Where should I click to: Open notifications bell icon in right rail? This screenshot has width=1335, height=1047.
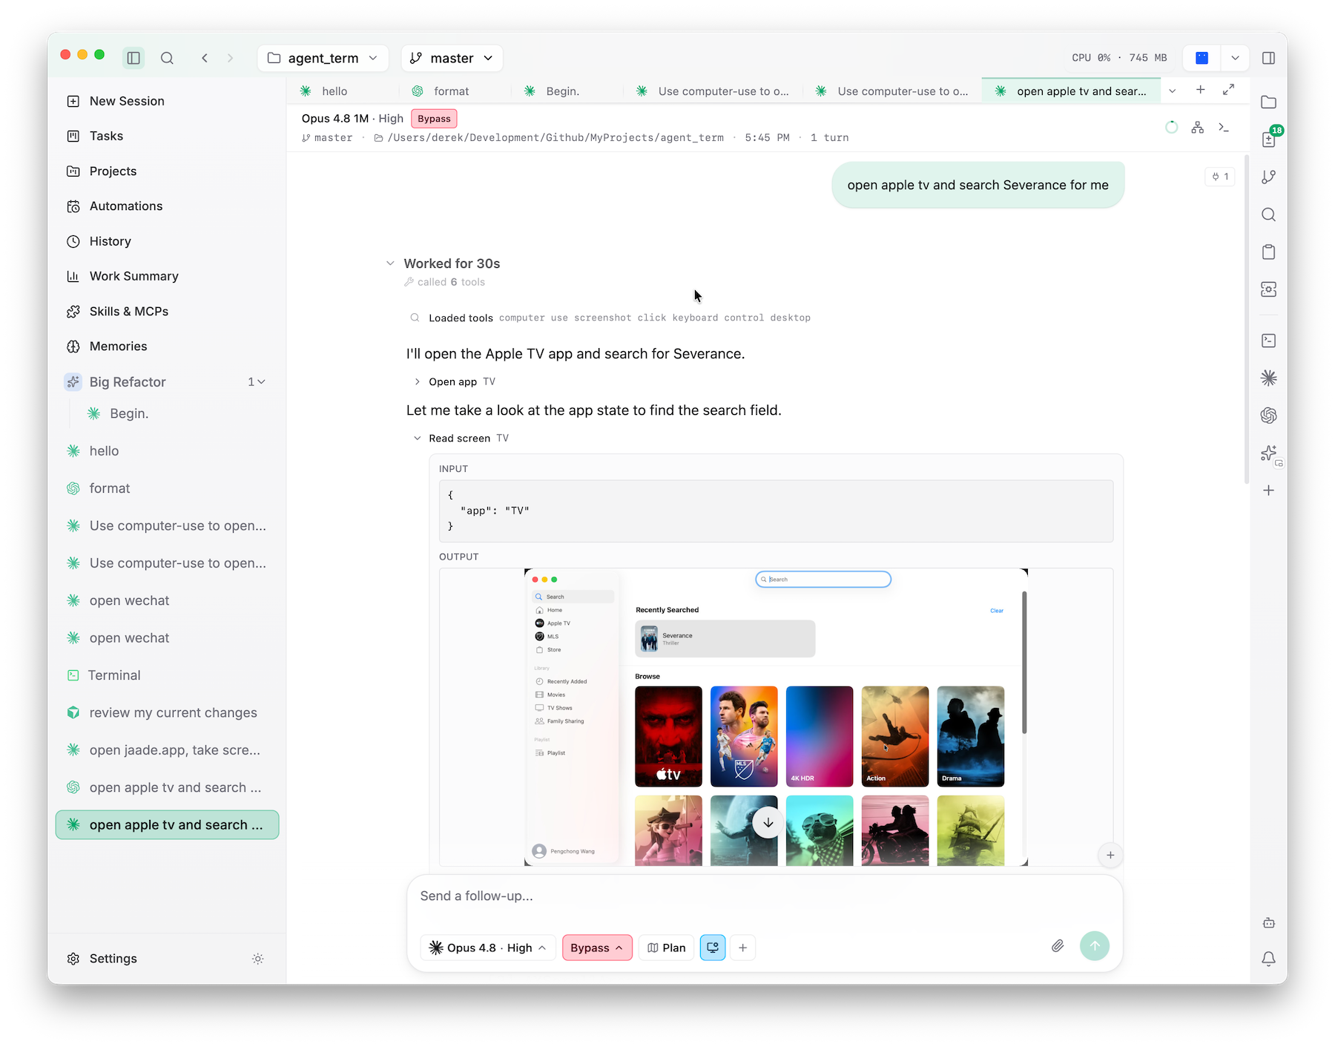pos(1269,959)
